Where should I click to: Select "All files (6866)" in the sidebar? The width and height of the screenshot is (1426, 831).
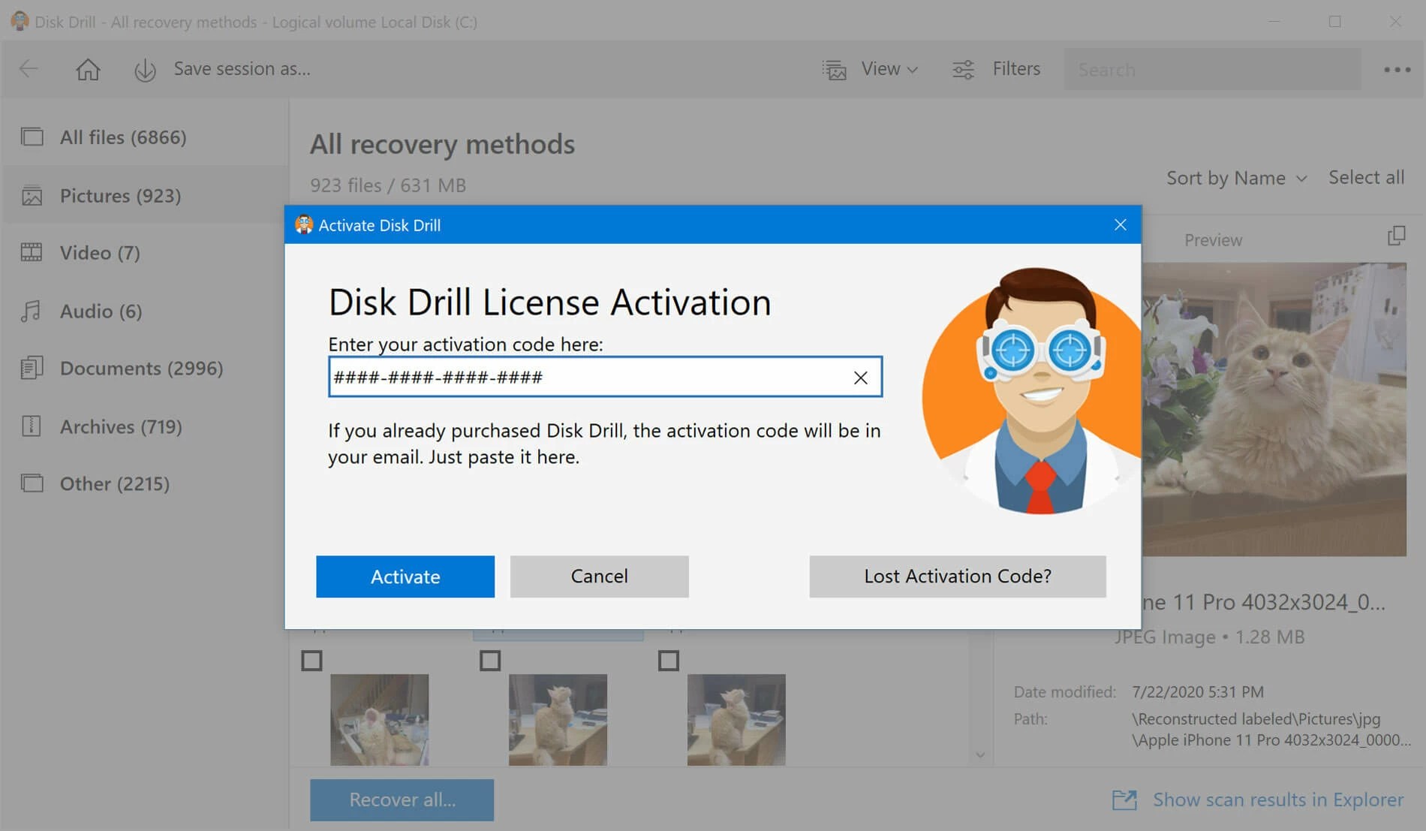tap(123, 137)
